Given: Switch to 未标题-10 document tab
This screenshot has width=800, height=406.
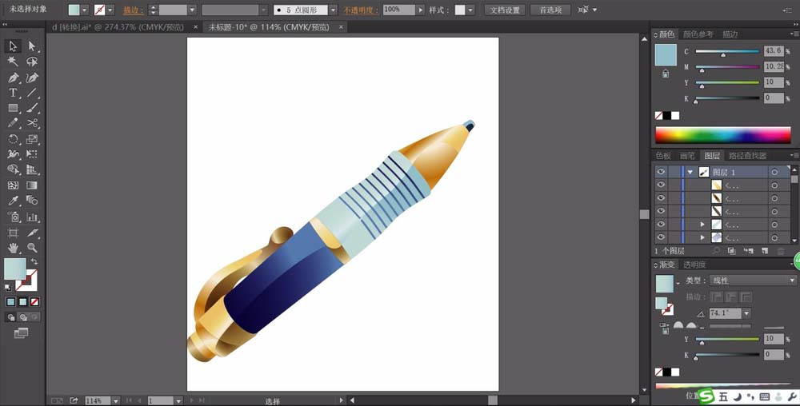Looking at the screenshot, I should (x=269, y=27).
